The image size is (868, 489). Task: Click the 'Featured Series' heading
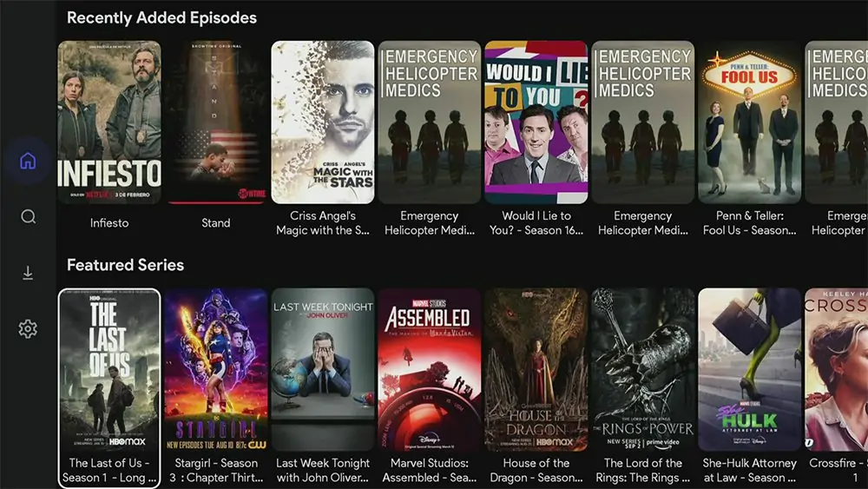[125, 265]
